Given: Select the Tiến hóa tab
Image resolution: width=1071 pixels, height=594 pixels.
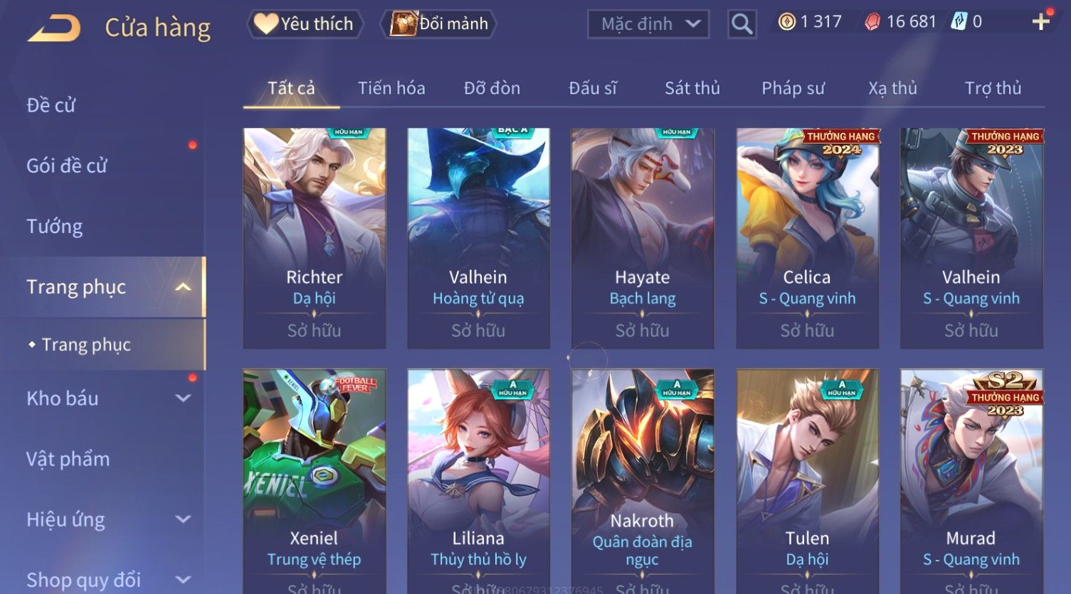Looking at the screenshot, I should 391,88.
